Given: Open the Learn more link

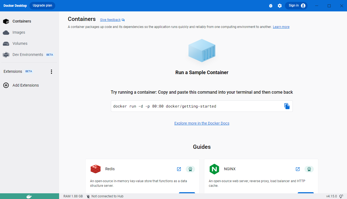Looking at the screenshot, I should click(x=281, y=27).
